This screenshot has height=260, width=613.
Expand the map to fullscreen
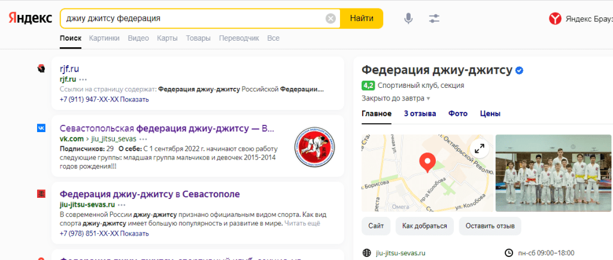point(479,149)
